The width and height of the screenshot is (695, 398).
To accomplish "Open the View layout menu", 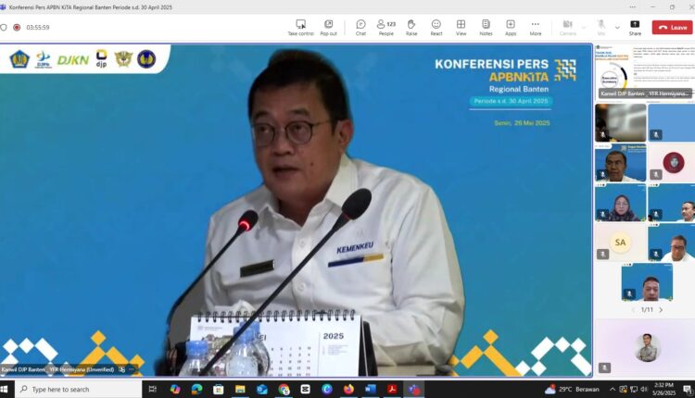I will click(461, 27).
